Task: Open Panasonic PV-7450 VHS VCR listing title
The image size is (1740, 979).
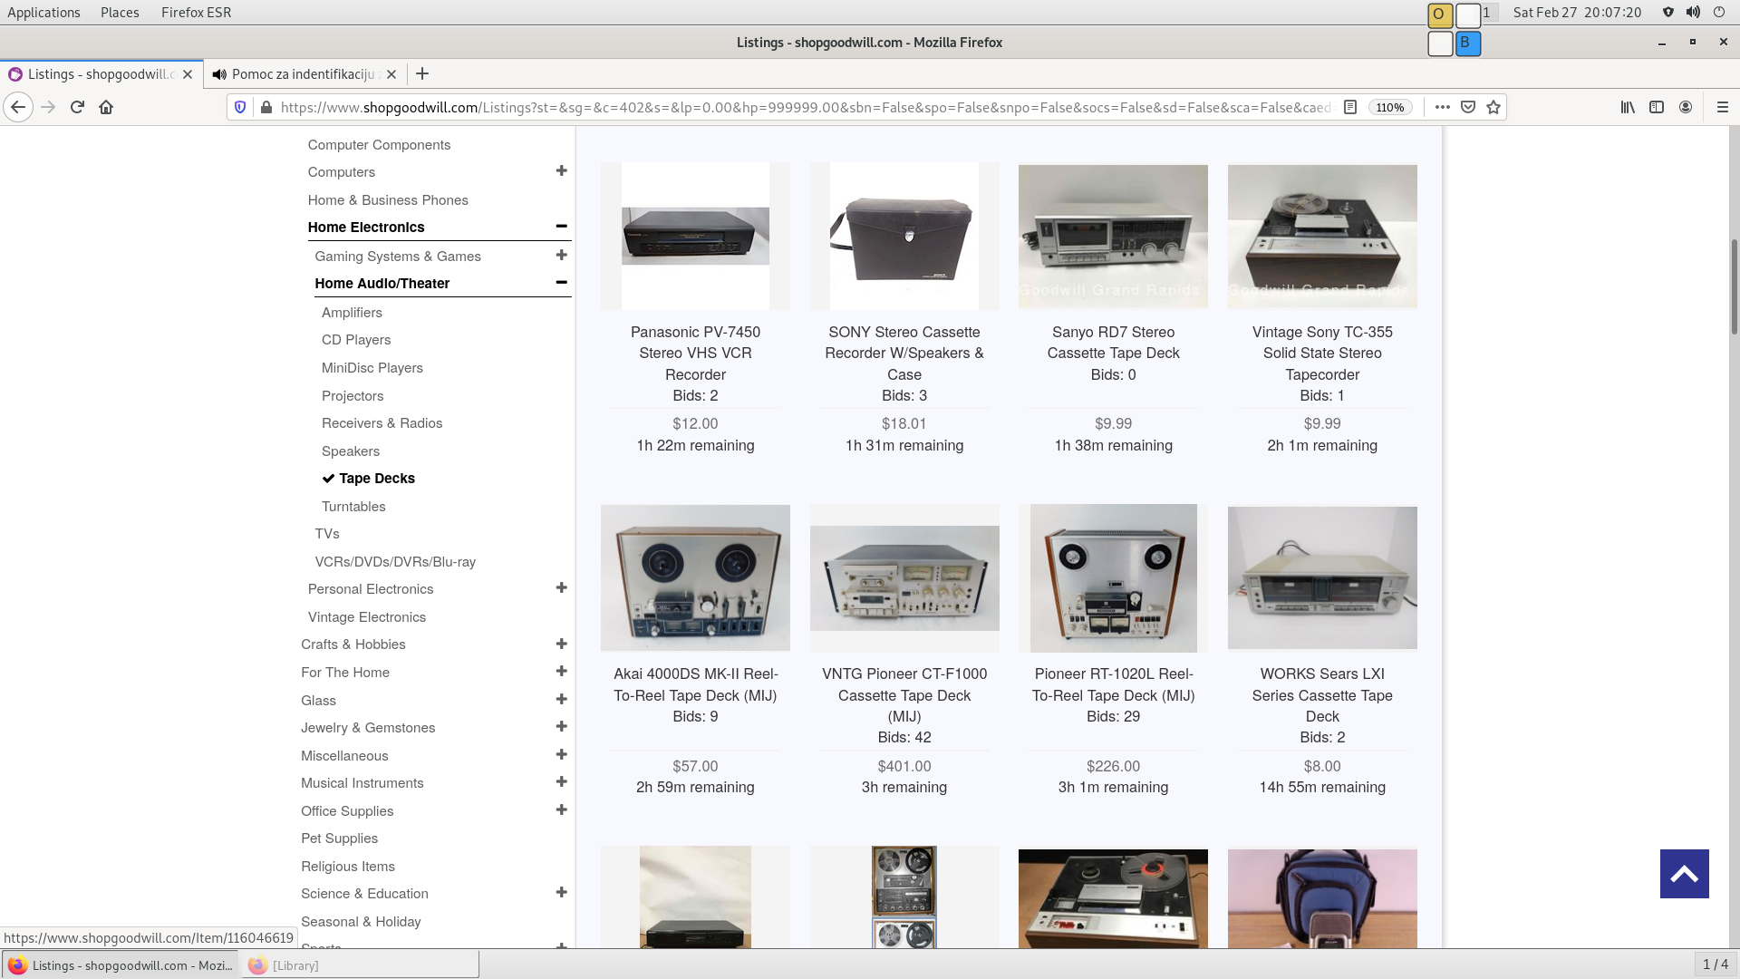Action: [x=695, y=354]
